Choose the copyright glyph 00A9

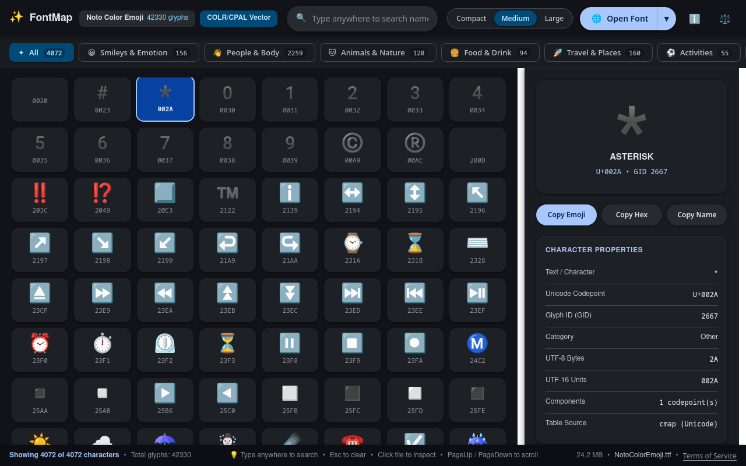click(352, 150)
